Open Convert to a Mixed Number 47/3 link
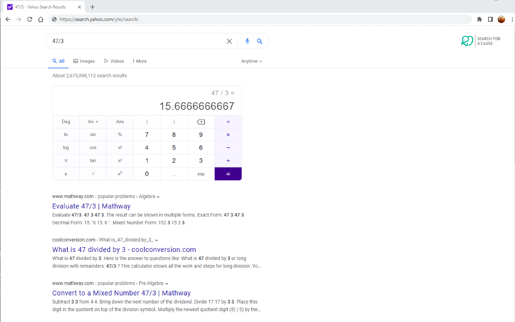The image size is (515, 322). 122,293
